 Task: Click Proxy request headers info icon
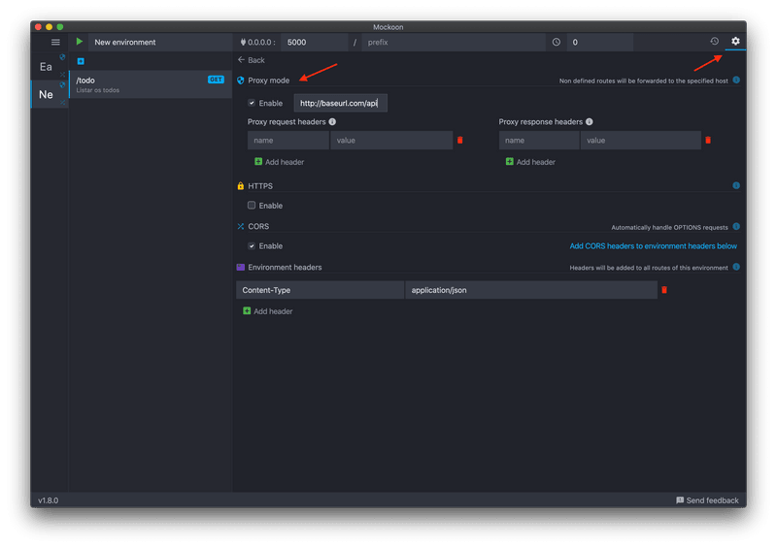tap(332, 122)
